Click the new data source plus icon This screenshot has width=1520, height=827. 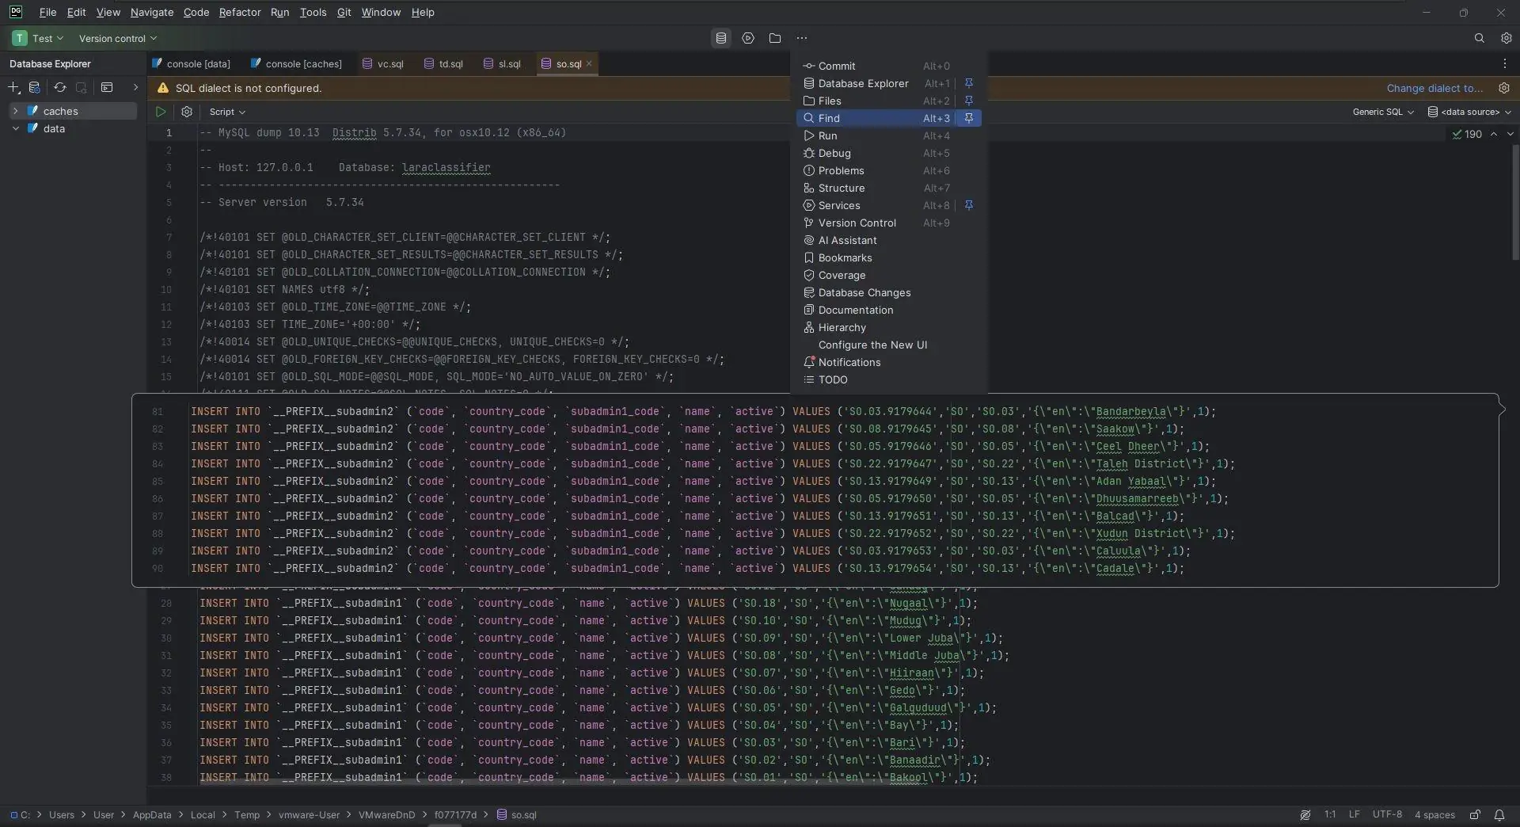click(x=13, y=88)
